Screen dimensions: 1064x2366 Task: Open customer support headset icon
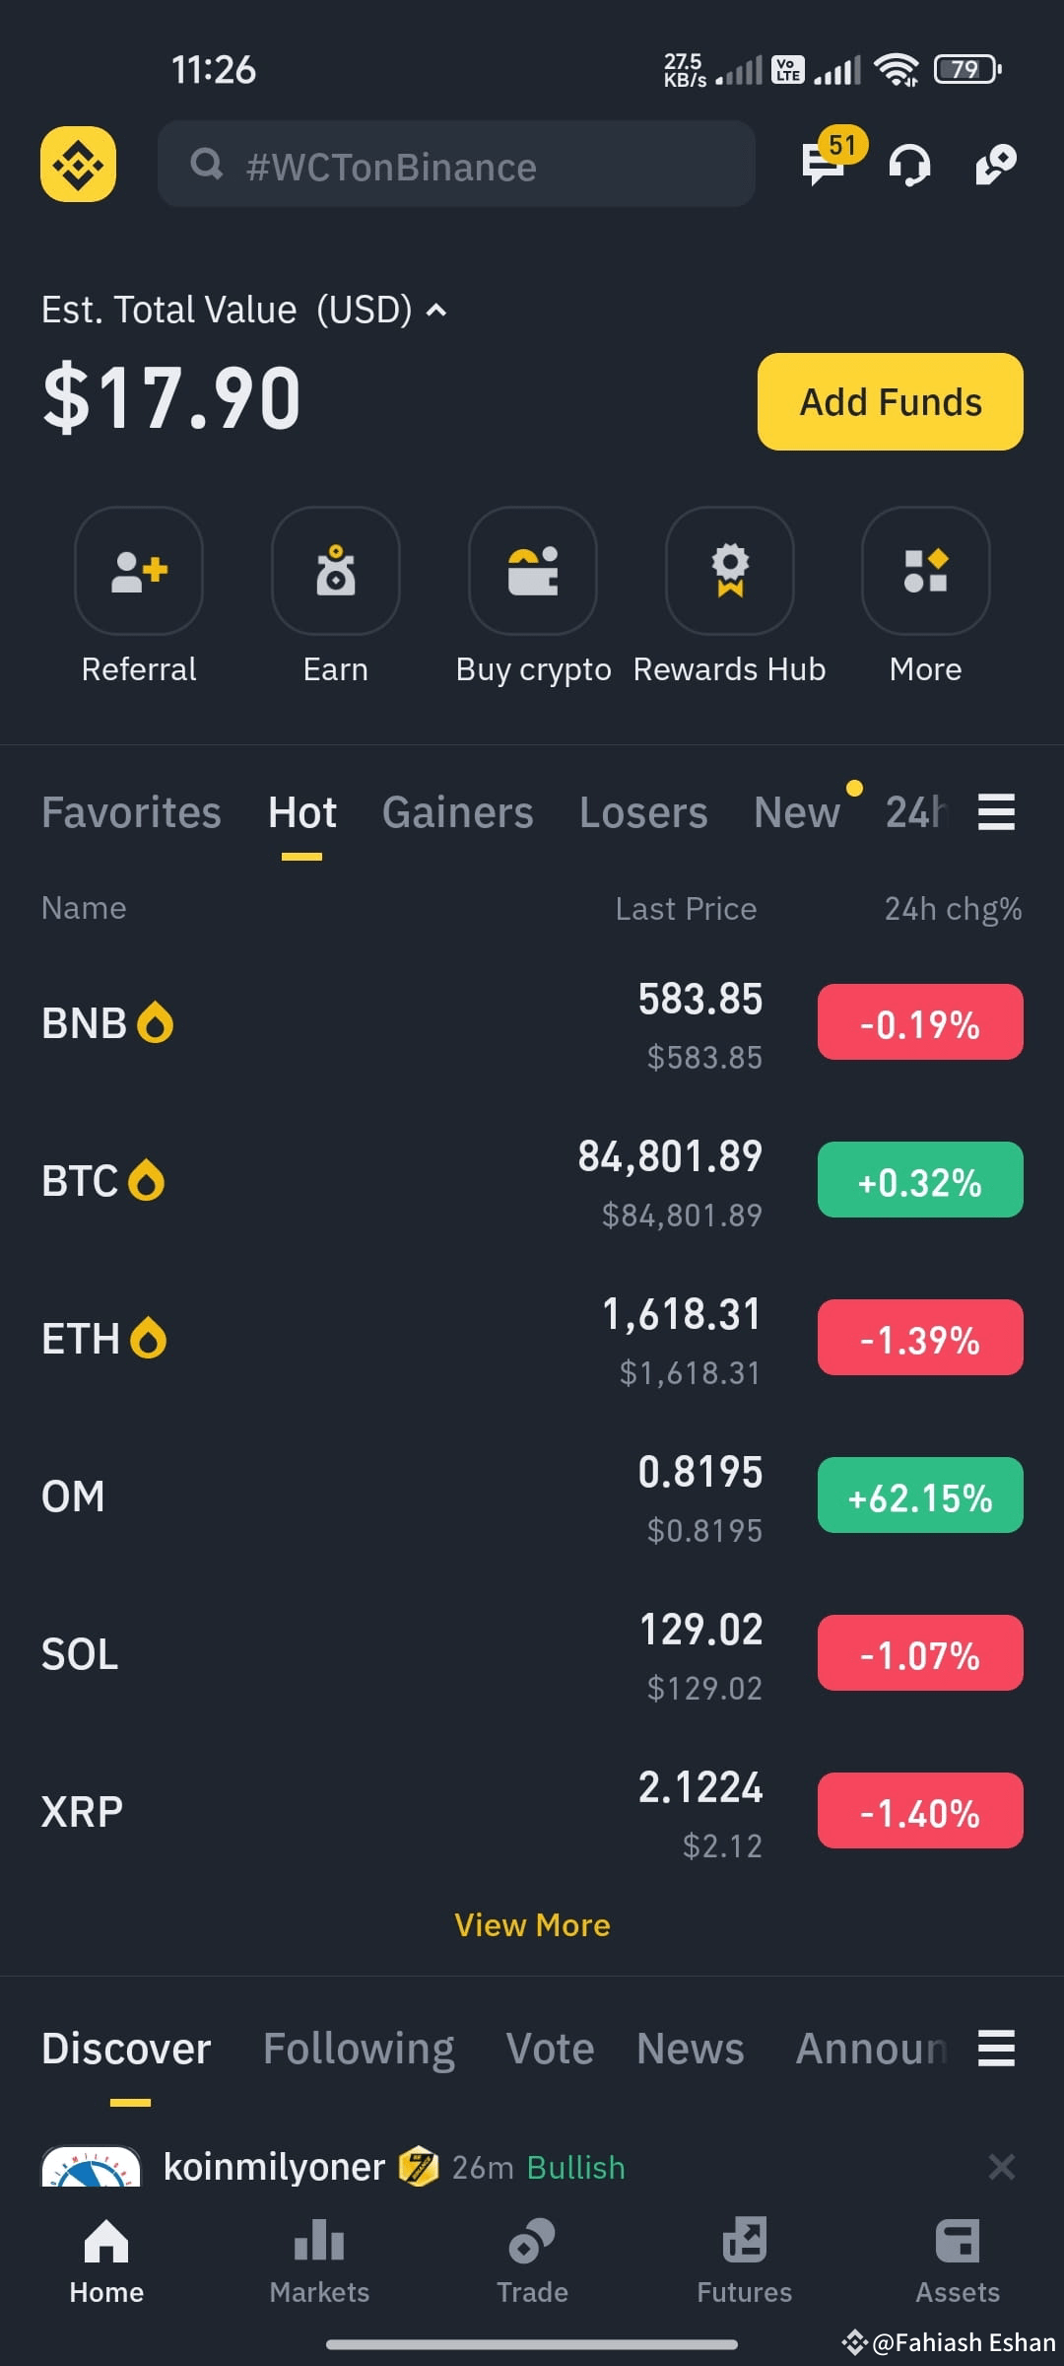(x=909, y=165)
